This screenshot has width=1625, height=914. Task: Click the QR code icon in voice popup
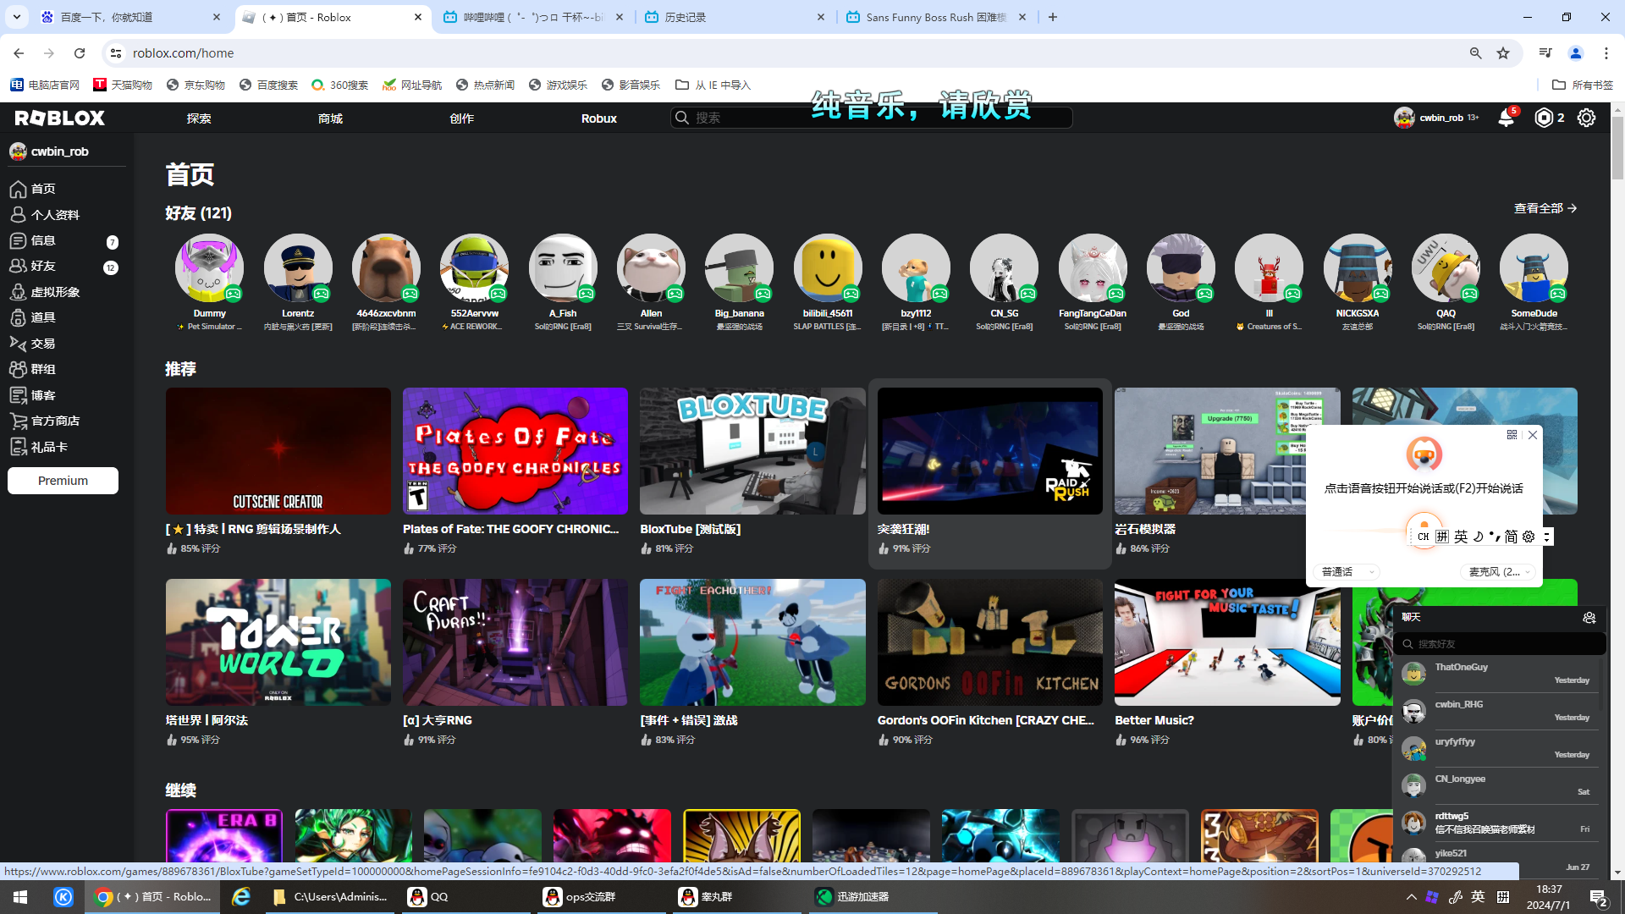tap(1512, 435)
